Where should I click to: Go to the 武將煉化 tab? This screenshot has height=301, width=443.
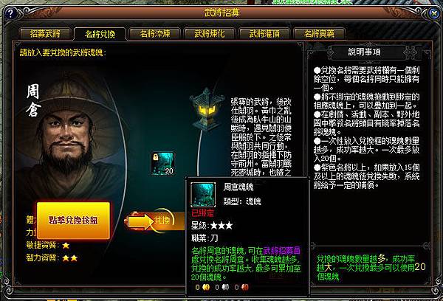[210, 34]
